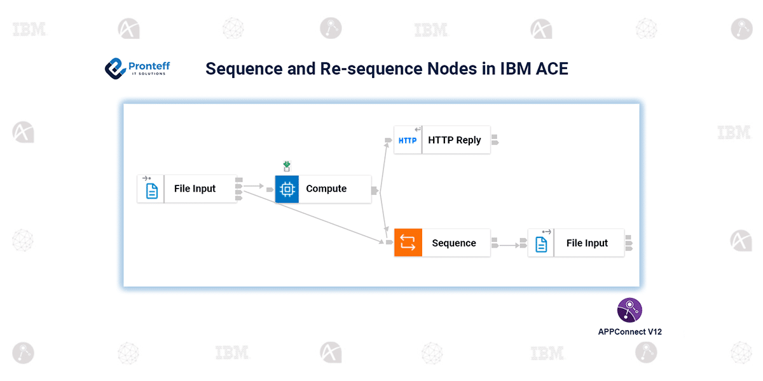The height and width of the screenshot is (381, 763).
Task: Click the Pronteff logo icon
Action: pyautogui.click(x=115, y=69)
